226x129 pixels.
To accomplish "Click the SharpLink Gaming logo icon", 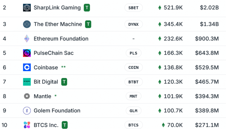I will [x=27, y=7].
